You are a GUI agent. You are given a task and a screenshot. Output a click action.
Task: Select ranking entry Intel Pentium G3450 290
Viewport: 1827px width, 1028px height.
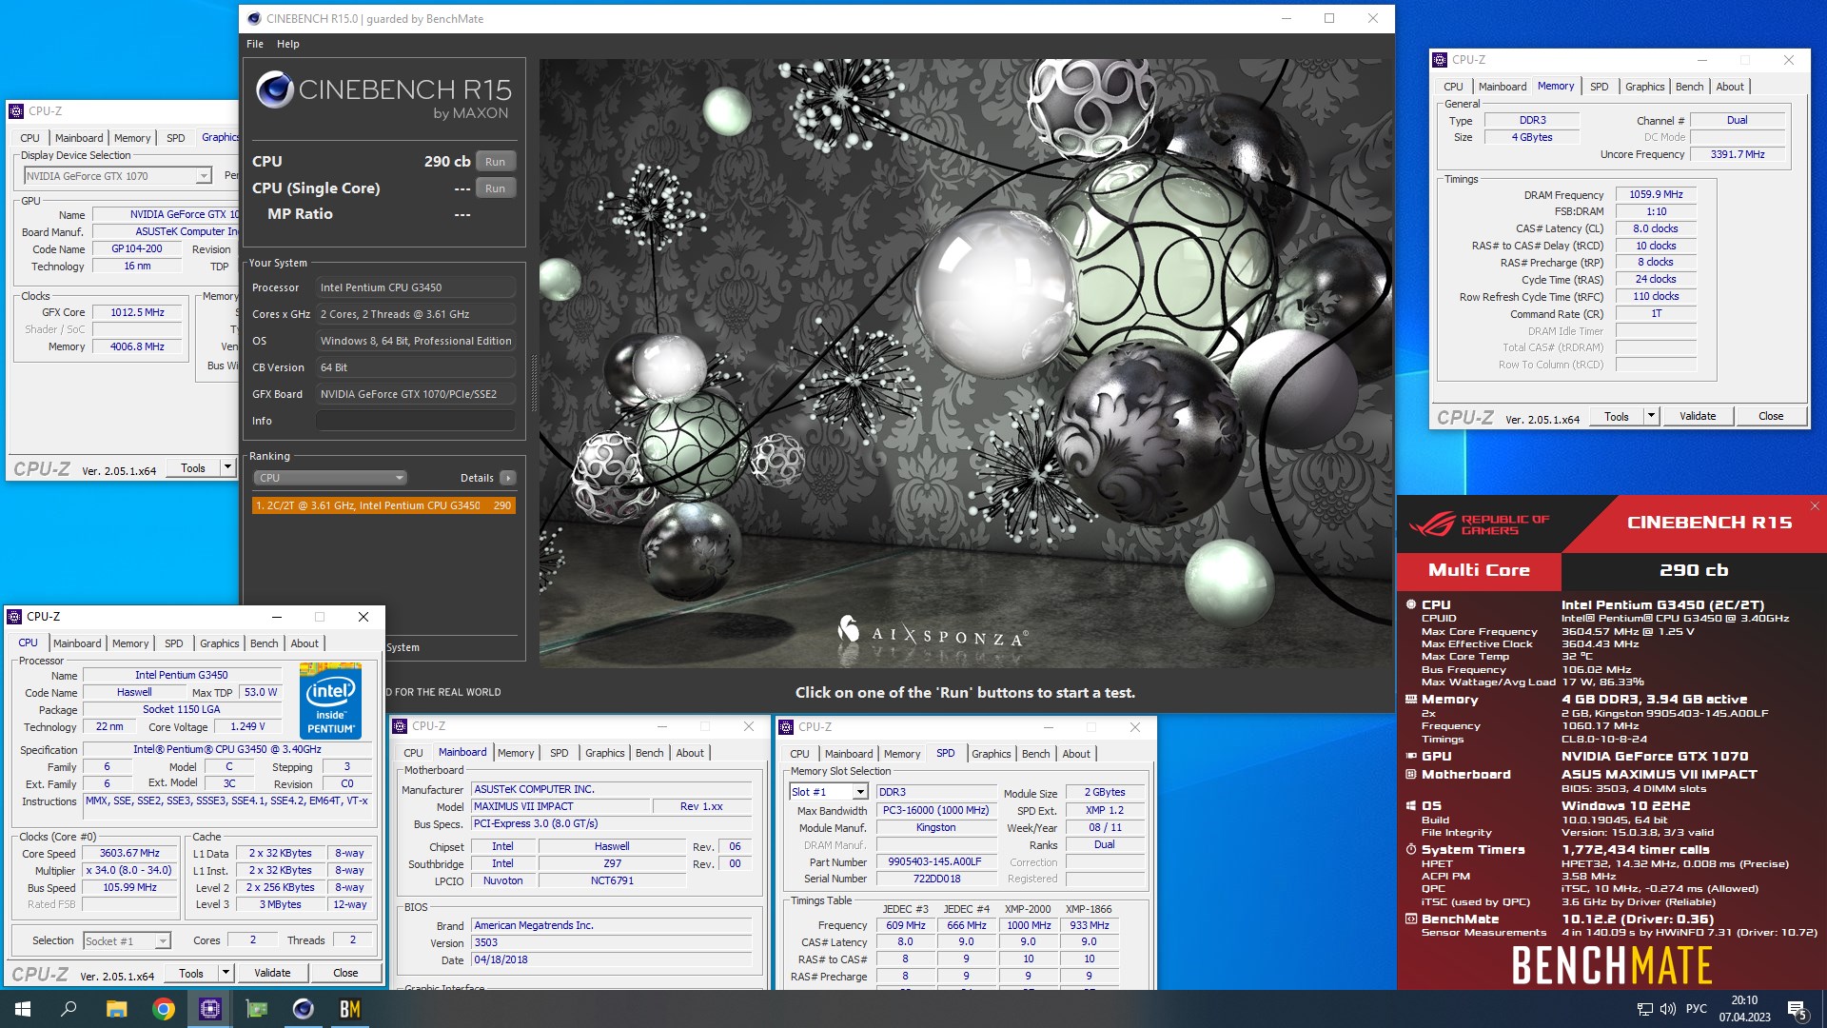click(x=383, y=505)
